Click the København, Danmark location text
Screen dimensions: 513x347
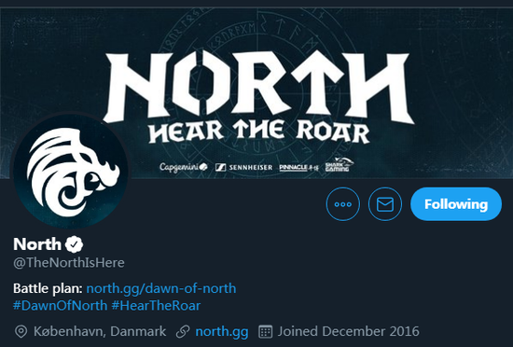[100, 331]
